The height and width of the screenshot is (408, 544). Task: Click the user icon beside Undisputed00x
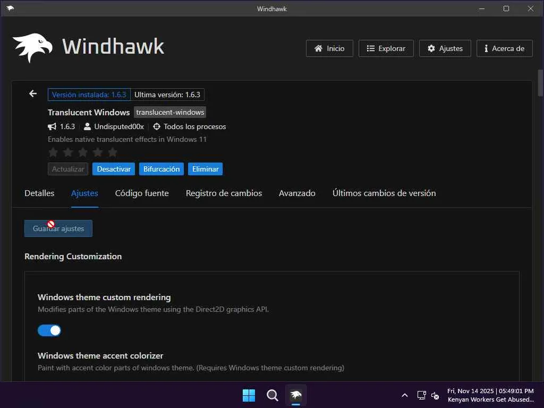(88, 126)
